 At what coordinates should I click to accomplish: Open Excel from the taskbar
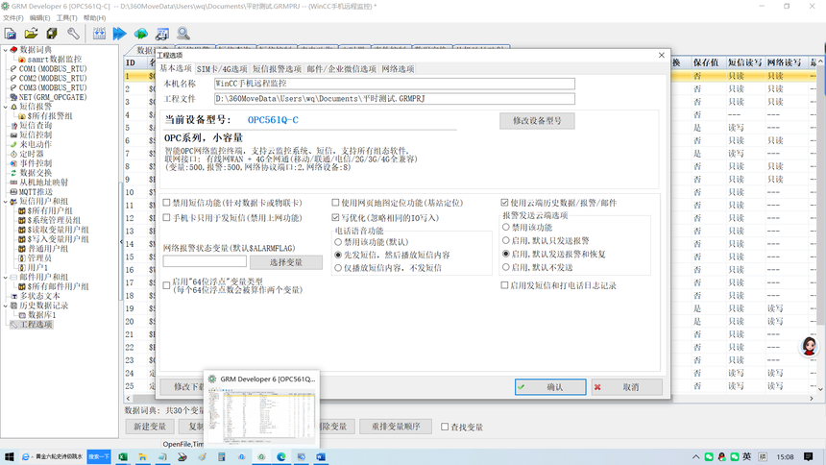point(123,456)
